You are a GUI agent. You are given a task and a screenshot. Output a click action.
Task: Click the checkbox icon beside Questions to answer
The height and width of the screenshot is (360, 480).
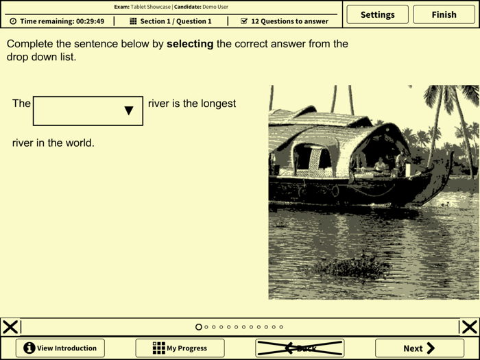(244, 21)
